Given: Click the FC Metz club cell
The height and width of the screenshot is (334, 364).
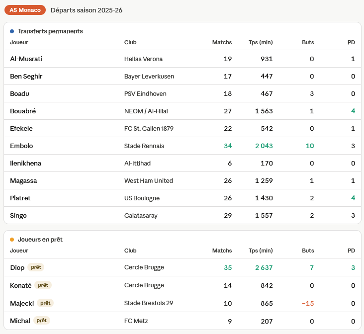Looking at the screenshot, I should coord(136,321).
